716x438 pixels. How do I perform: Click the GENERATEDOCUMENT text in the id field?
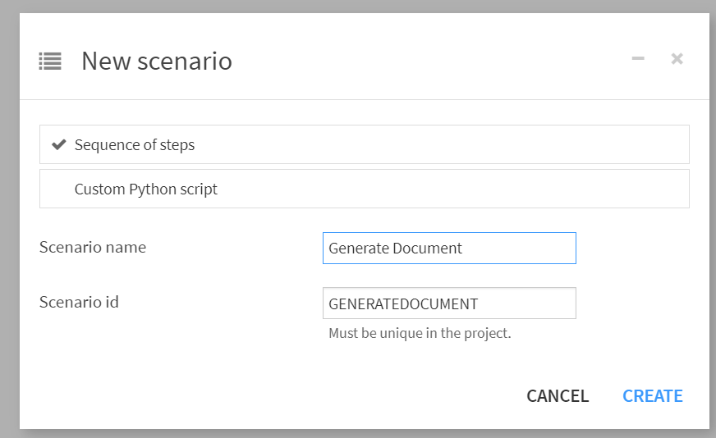tap(403, 303)
